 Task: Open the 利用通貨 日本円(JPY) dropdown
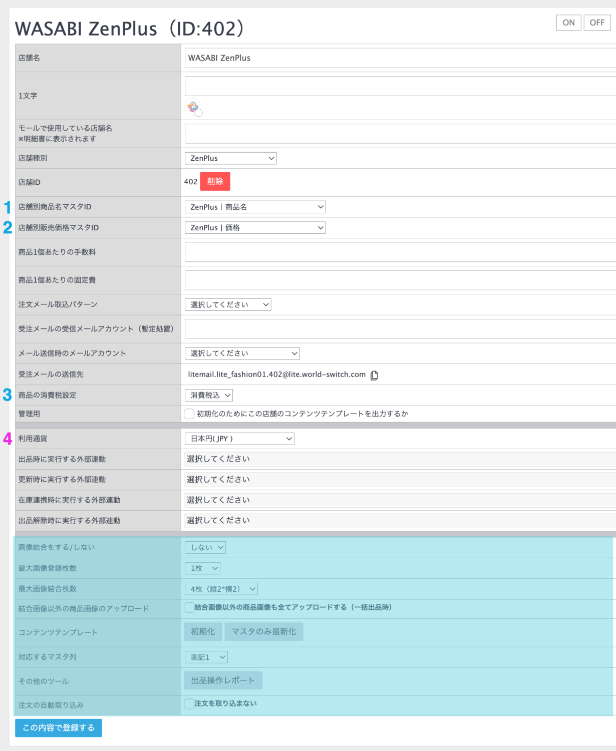[239, 439]
